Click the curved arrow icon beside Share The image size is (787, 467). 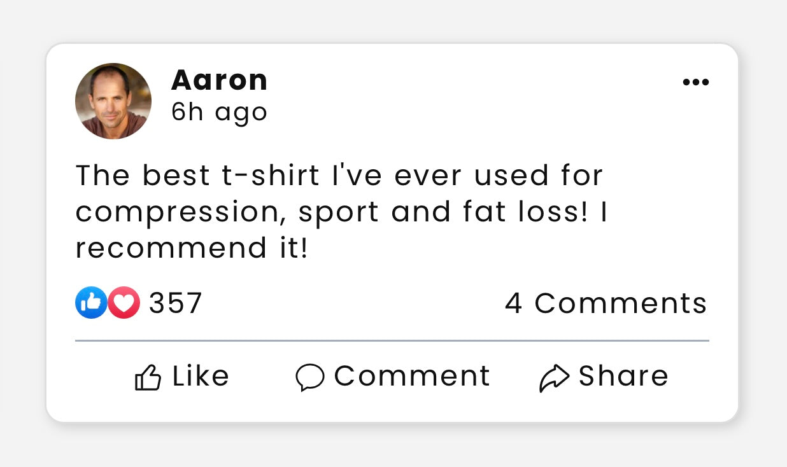pos(554,377)
